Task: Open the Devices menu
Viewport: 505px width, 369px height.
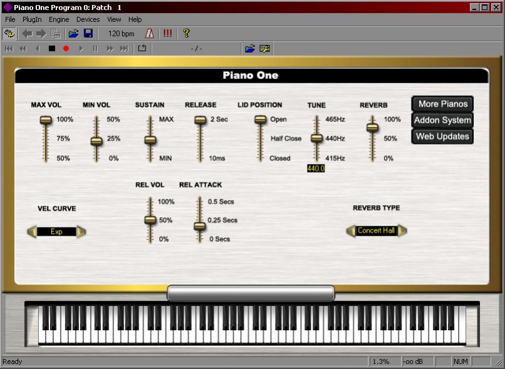Action: pyautogui.click(x=88, y=19)
